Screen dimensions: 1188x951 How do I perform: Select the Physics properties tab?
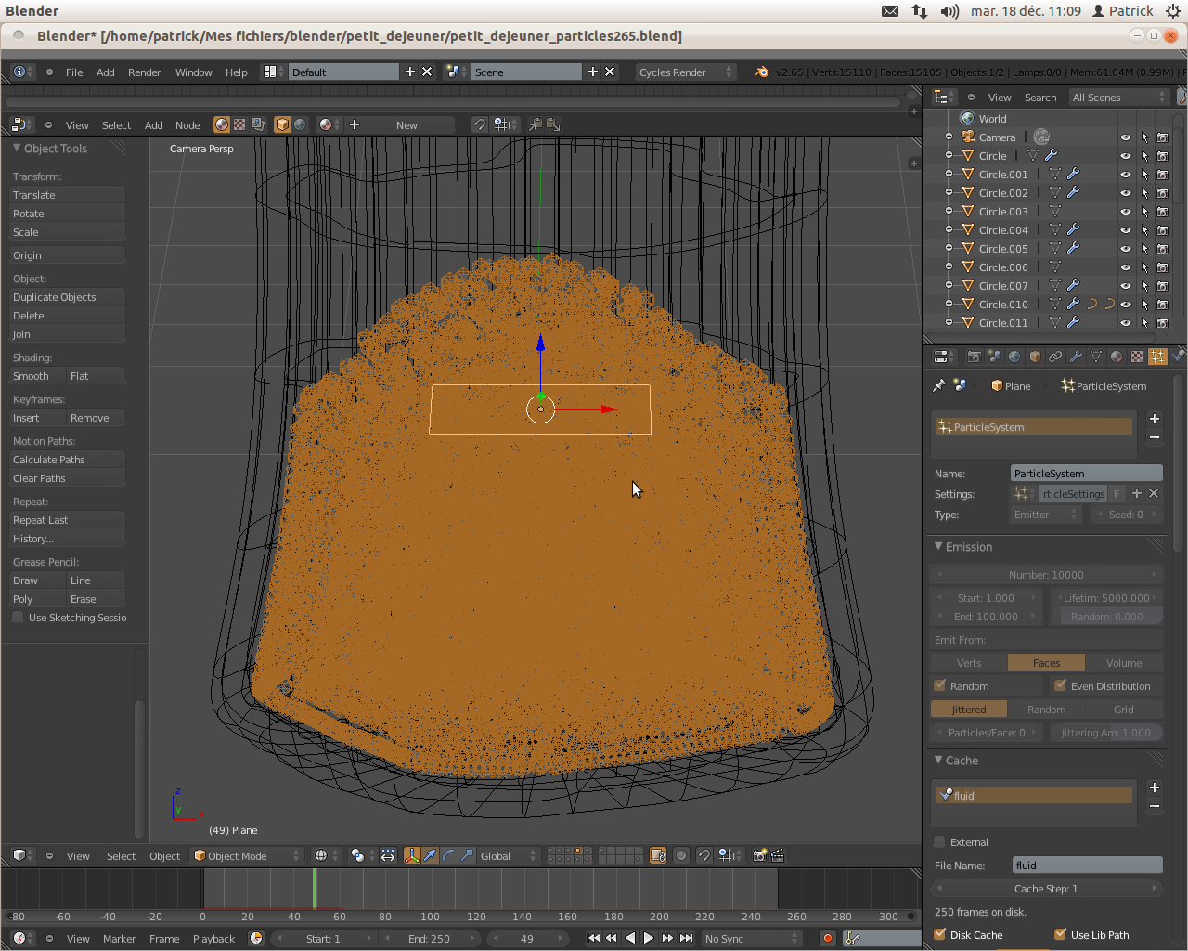pos(1181,356)
